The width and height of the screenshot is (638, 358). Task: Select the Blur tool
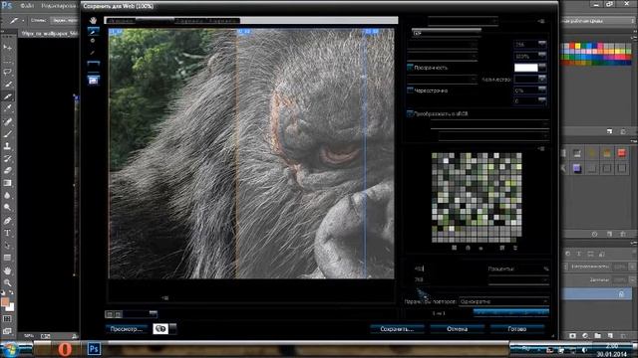point(7,195)
